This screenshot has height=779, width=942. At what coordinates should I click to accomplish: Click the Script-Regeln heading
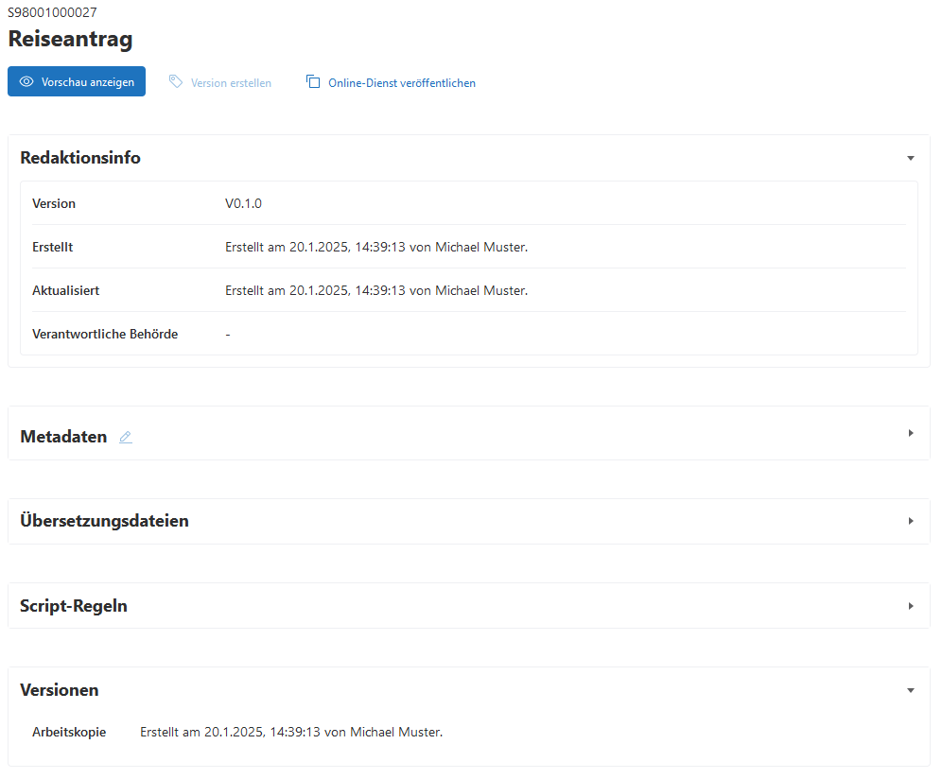74,606
